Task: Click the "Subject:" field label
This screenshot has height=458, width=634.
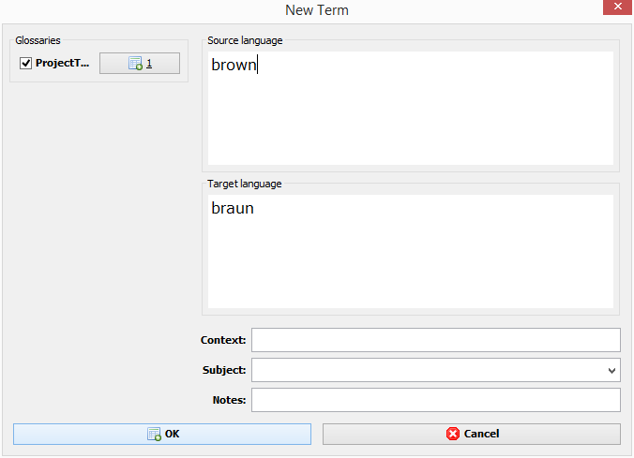Action: pos(223,370)
